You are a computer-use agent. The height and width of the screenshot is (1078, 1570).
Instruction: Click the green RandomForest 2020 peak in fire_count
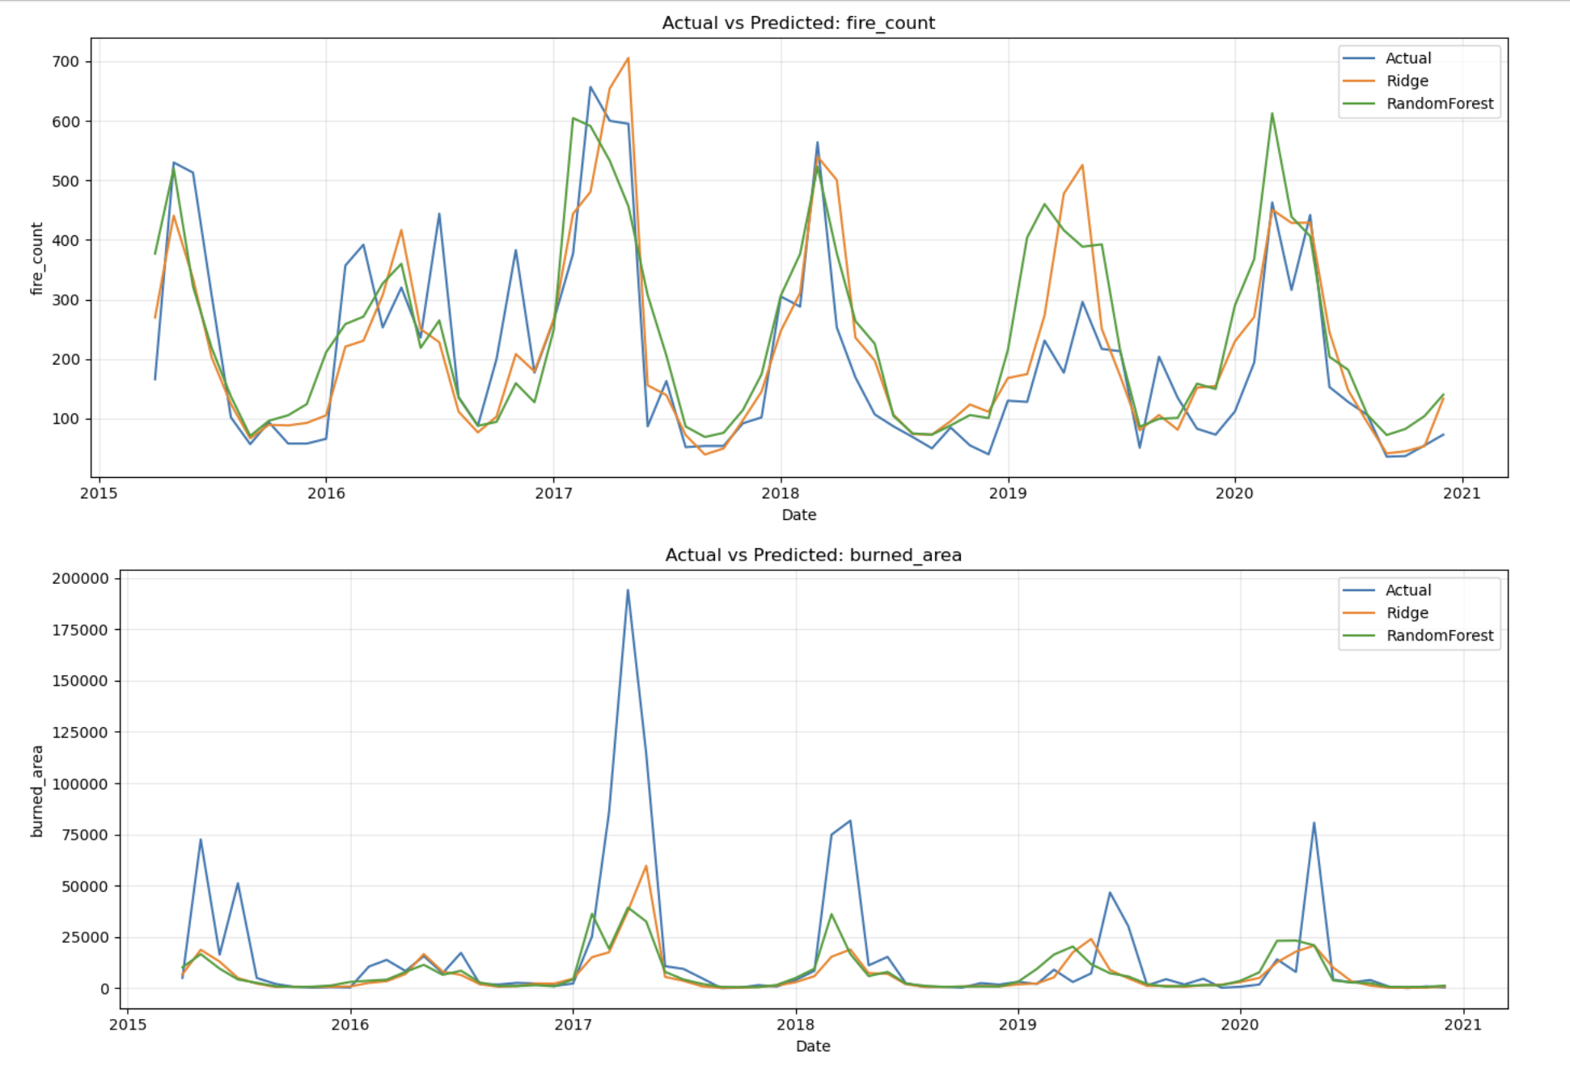pyautogui.click(x=1272, y=114)
